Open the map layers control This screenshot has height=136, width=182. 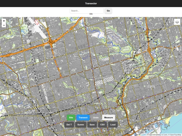click(177, 22)
